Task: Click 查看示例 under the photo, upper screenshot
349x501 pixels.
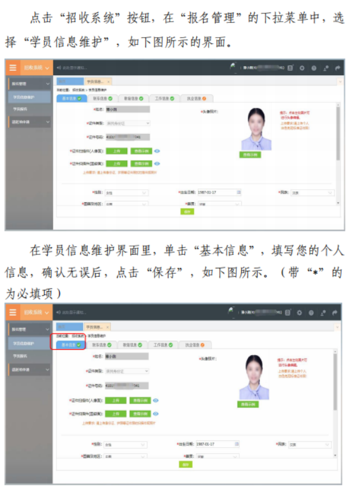Action: tap(250, 154)
